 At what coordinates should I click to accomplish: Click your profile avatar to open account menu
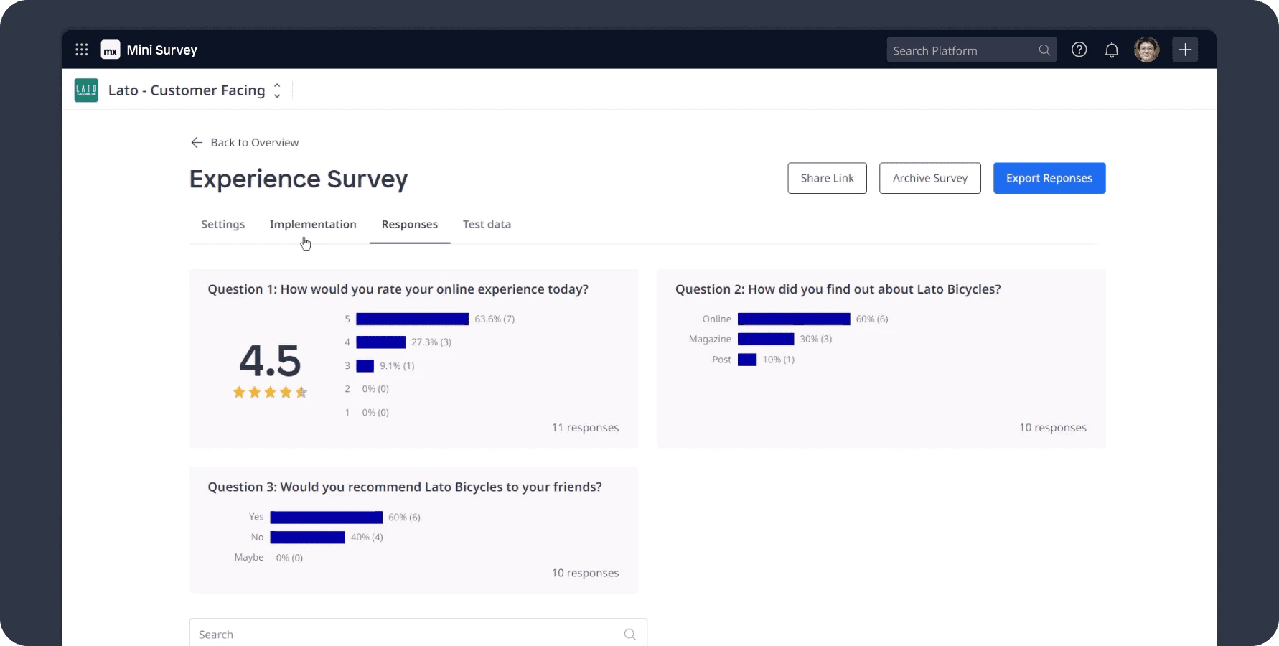coord(1146,50)
